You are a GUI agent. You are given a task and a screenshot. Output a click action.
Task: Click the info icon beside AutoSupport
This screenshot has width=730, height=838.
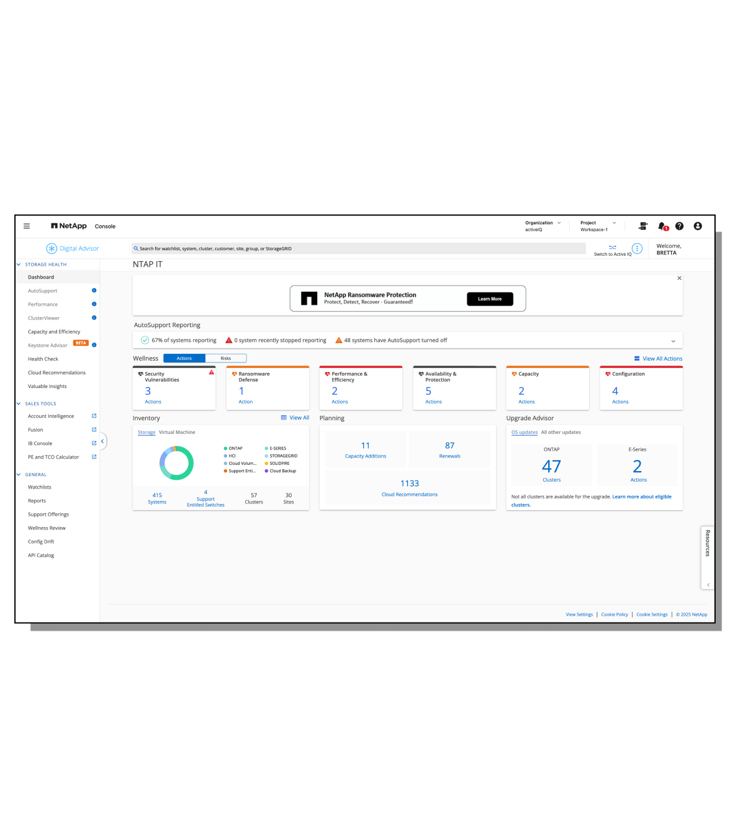pos(94,291)
